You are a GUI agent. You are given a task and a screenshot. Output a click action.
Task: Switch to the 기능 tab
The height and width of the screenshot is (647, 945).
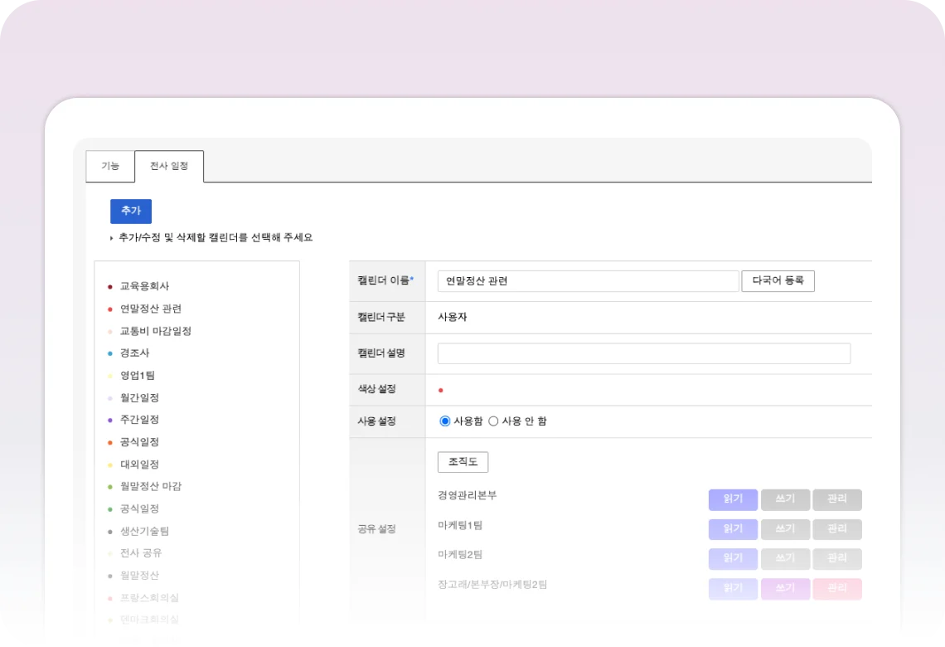pyautogui.click(x=110, y=166)
